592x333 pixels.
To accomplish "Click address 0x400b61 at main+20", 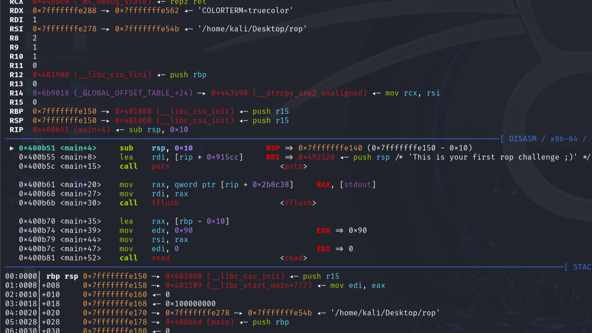I will point(37,185).
